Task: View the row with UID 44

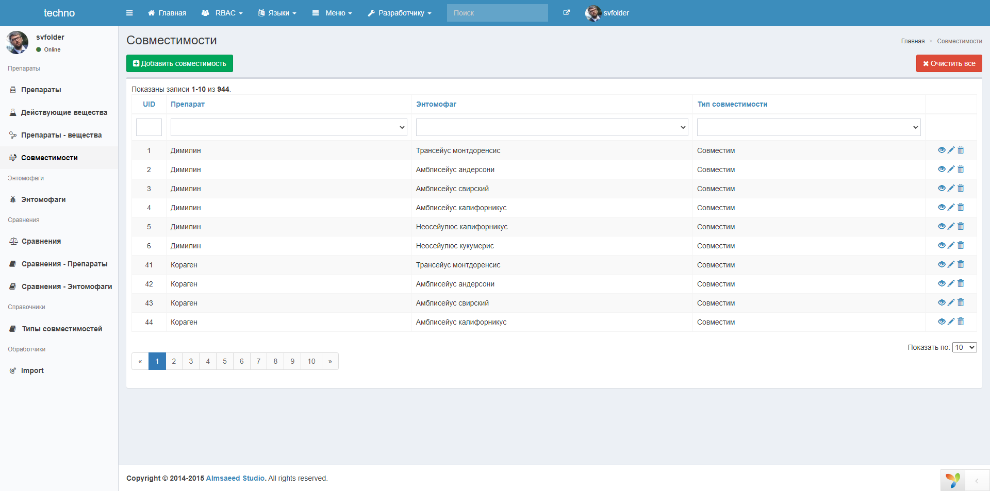Action: coord(942,321)
